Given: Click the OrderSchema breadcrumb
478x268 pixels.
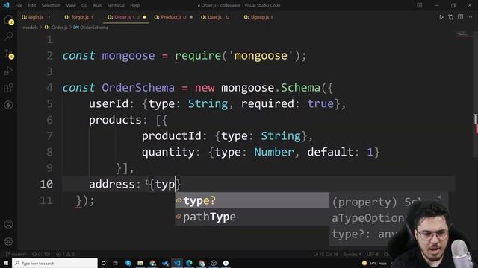Looking at the screenshot, I should [x=91, y=28].
